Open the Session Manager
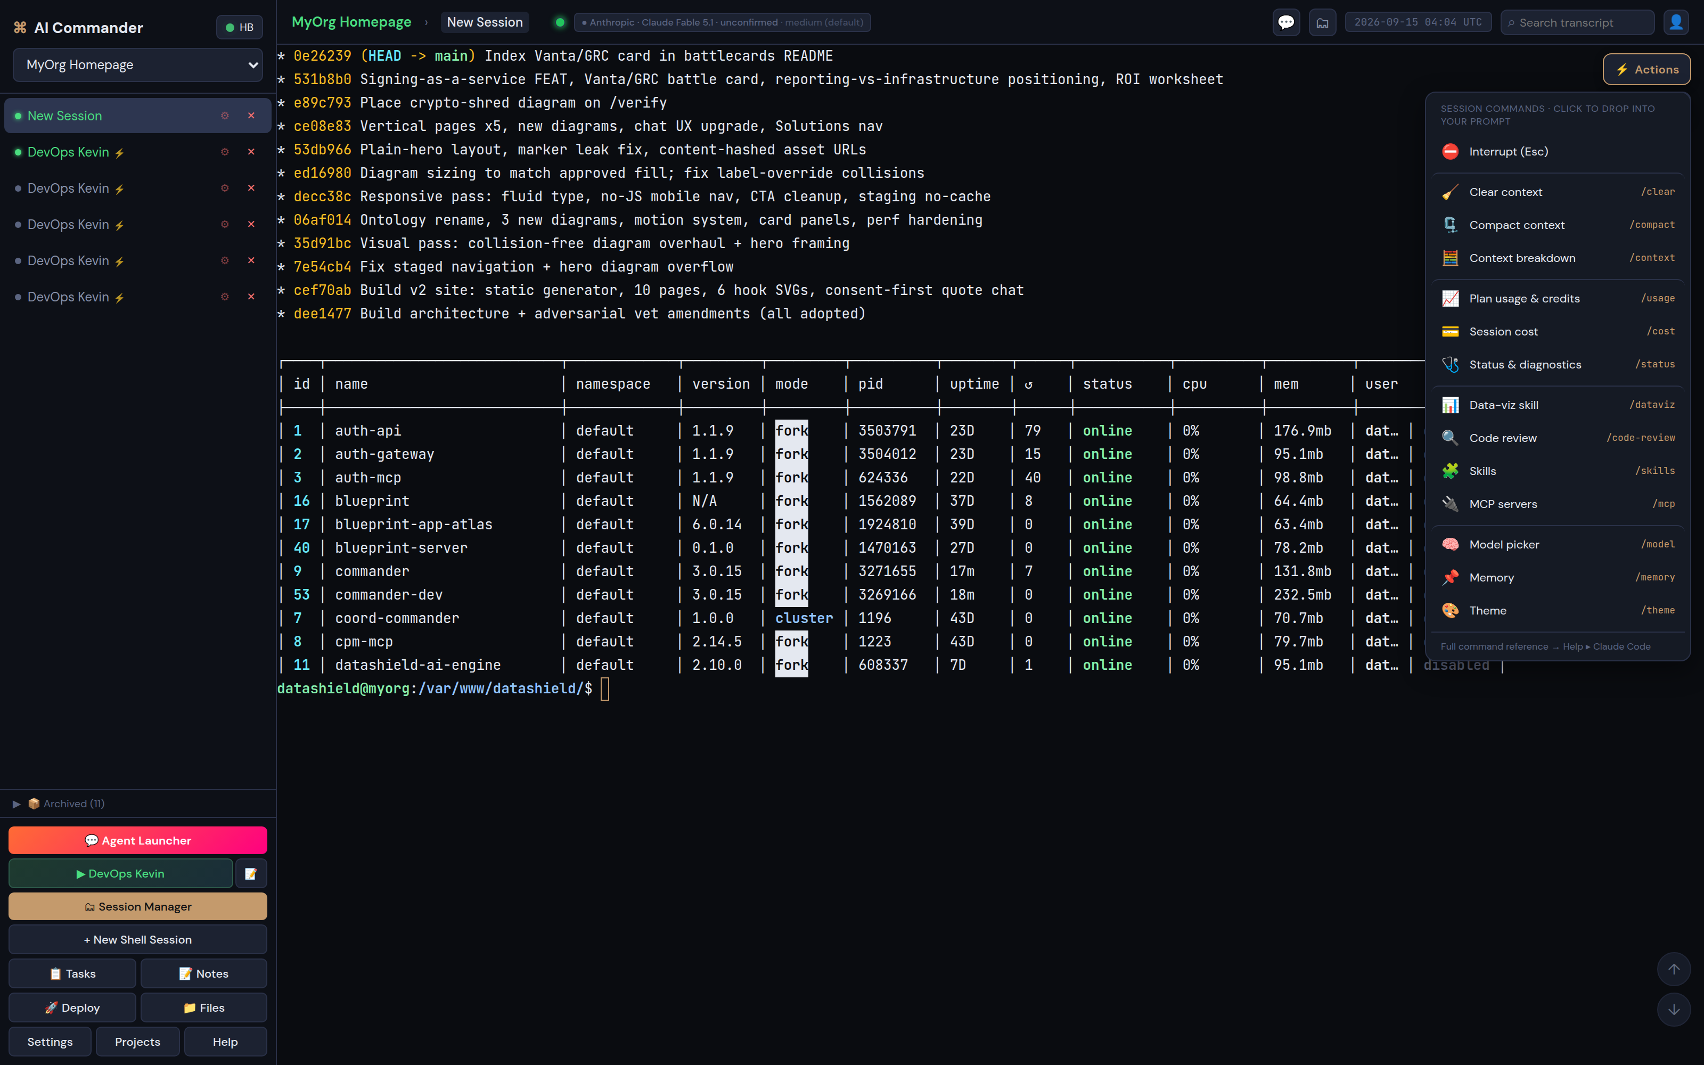Screen dimensions: 1704x1065 click(138, 906)
